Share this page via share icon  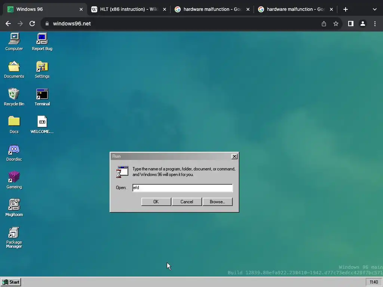click(x=324, y=24)
